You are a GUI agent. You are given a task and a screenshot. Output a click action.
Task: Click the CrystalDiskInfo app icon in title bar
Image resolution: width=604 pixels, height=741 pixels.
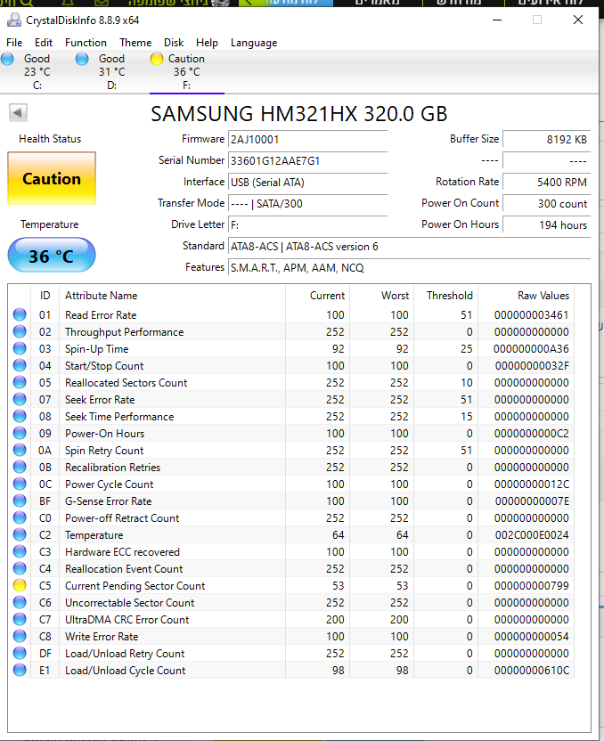(x=12, y=20)
